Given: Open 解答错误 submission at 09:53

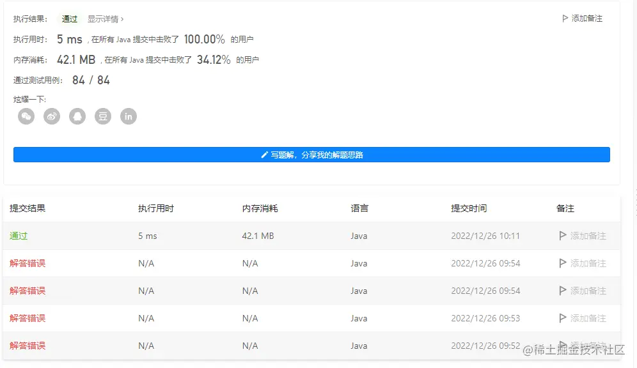Looking at the screenshot, I should pos(28,318).
